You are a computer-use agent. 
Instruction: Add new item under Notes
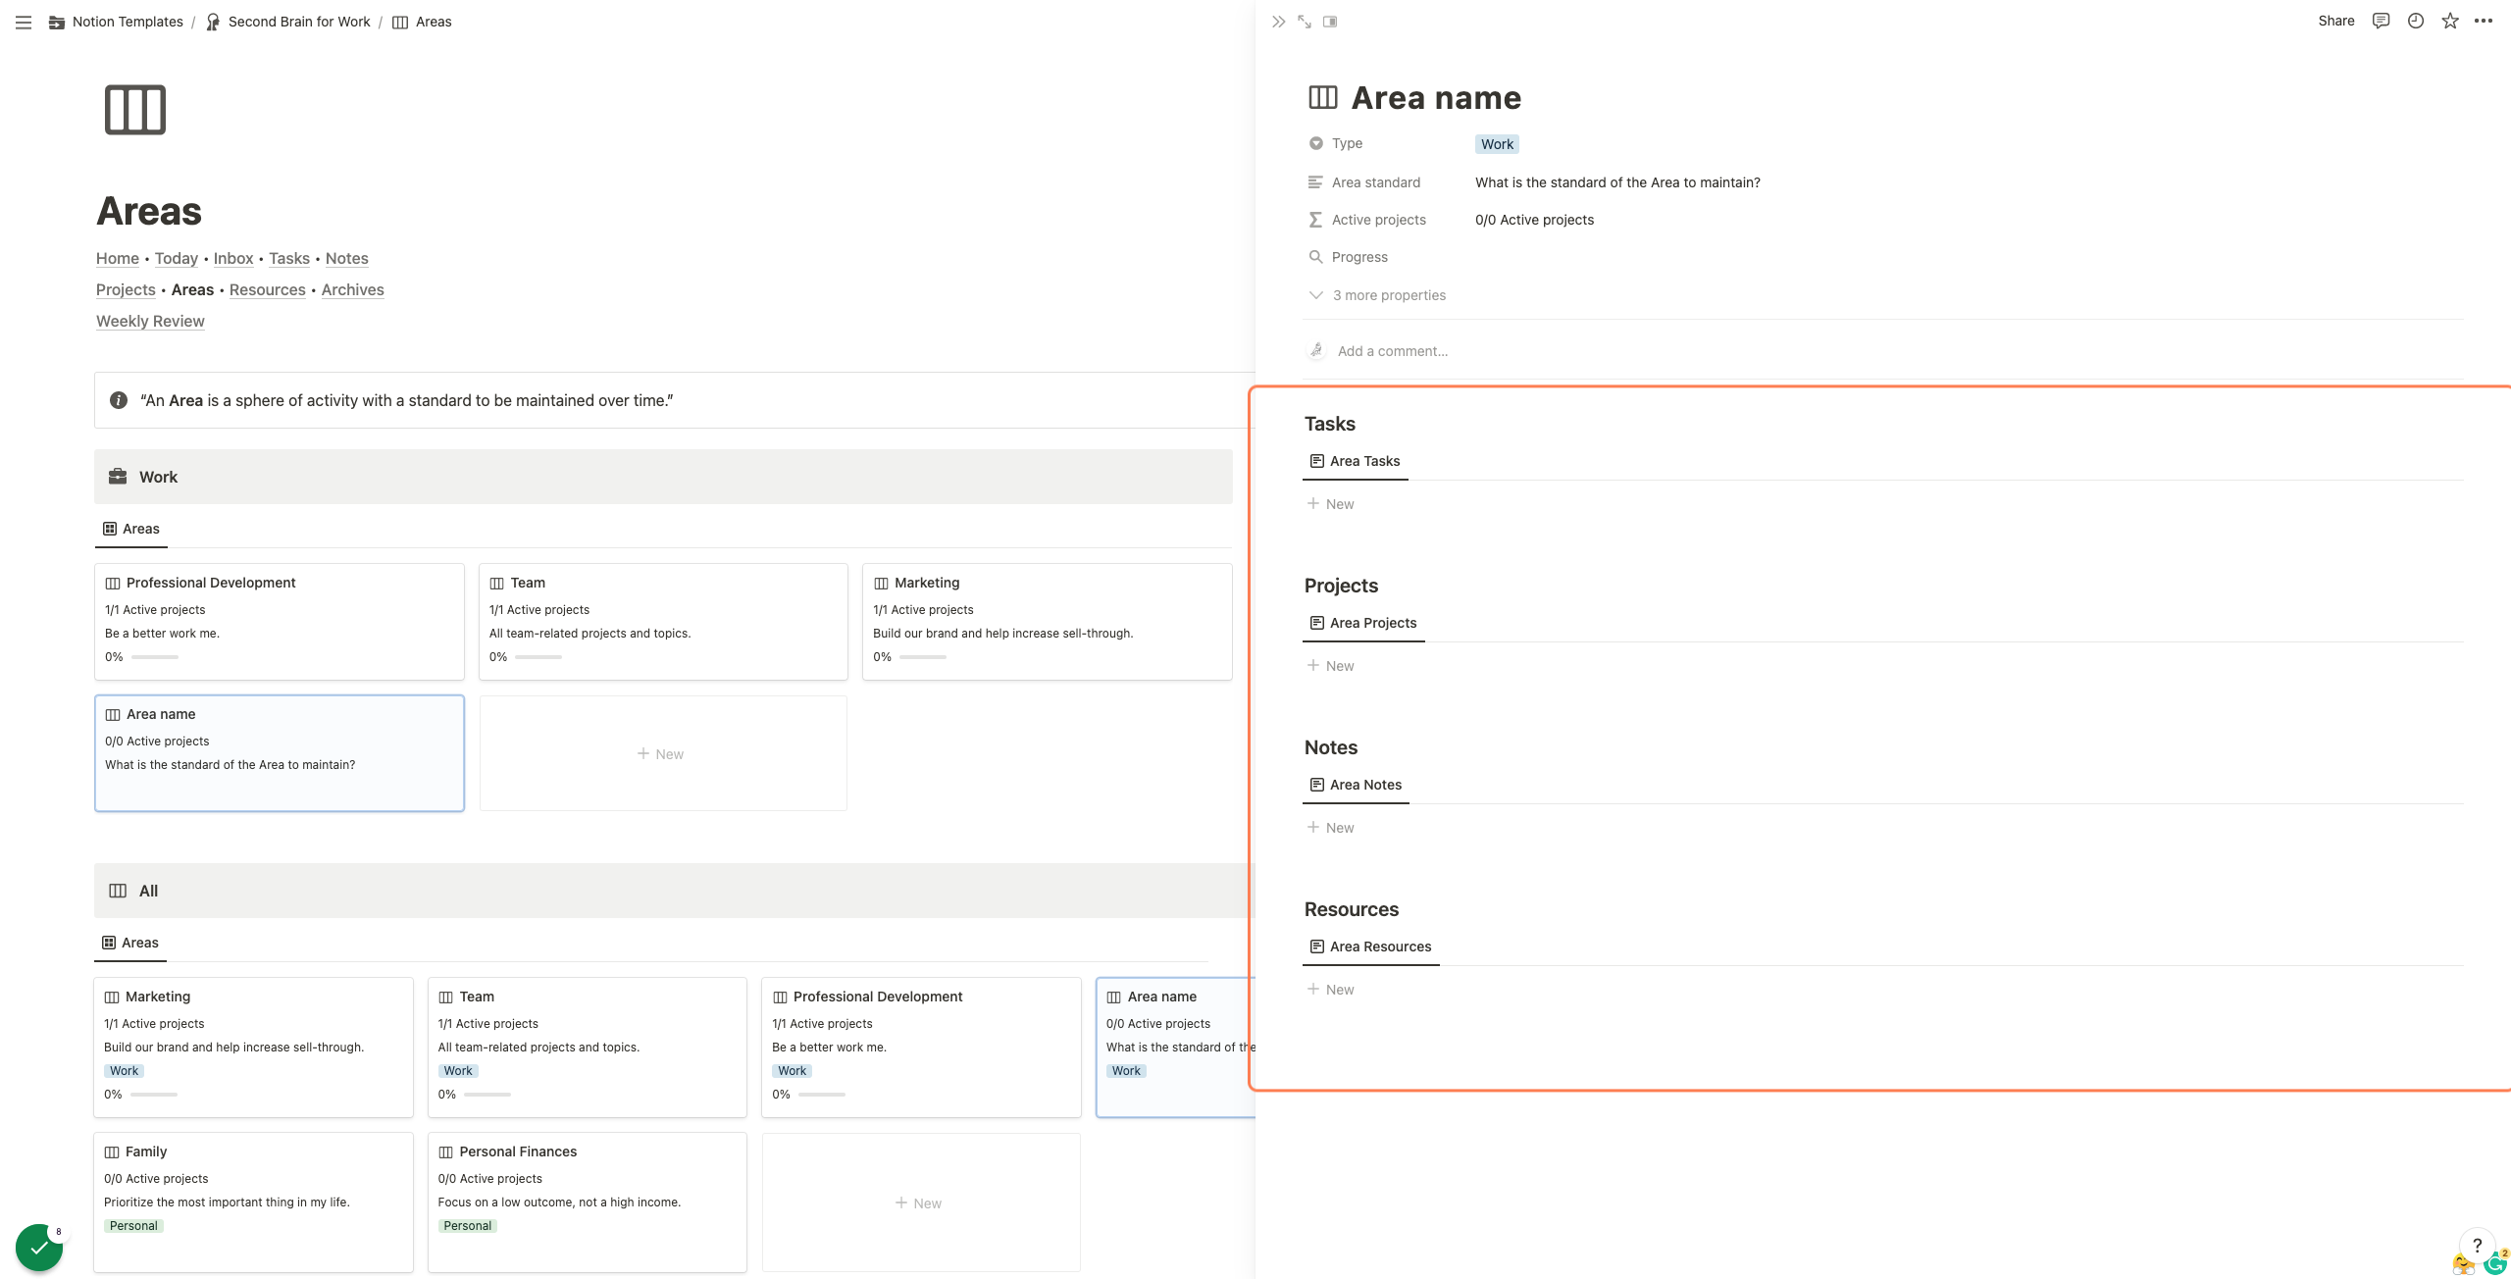[1331, 828]
